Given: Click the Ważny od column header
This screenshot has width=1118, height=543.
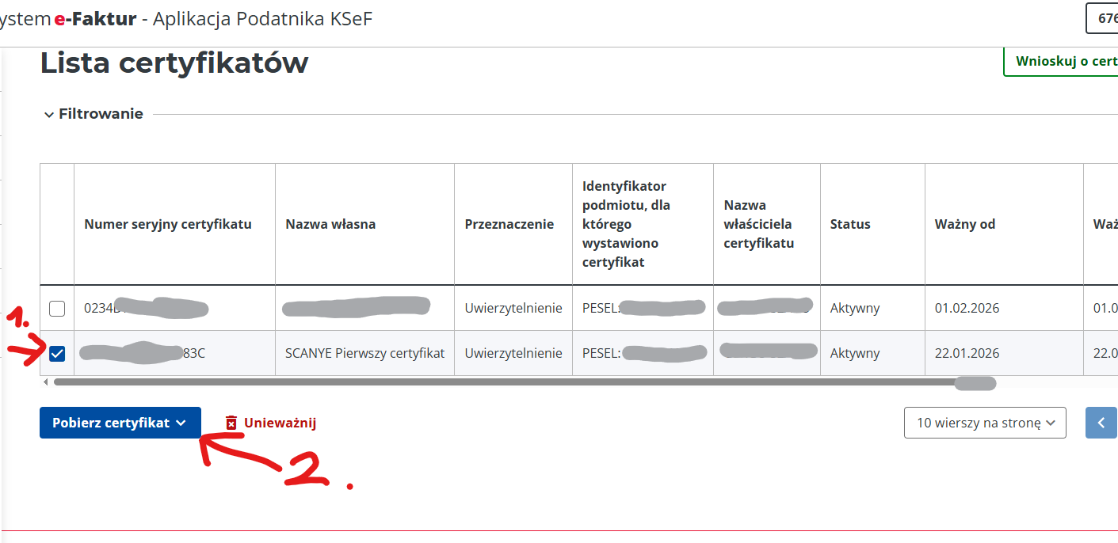Looking at the screenshot, I should point(965,224).
